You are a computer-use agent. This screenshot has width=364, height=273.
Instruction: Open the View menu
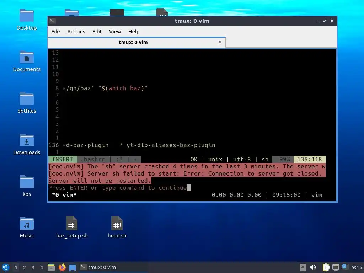pyautogui.click(x=115, y=32)
